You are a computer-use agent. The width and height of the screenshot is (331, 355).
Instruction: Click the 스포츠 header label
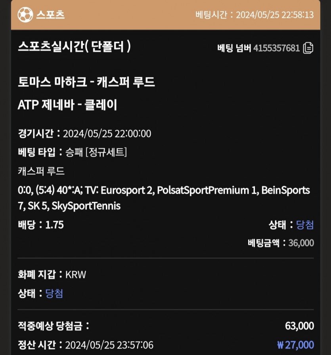50,15
